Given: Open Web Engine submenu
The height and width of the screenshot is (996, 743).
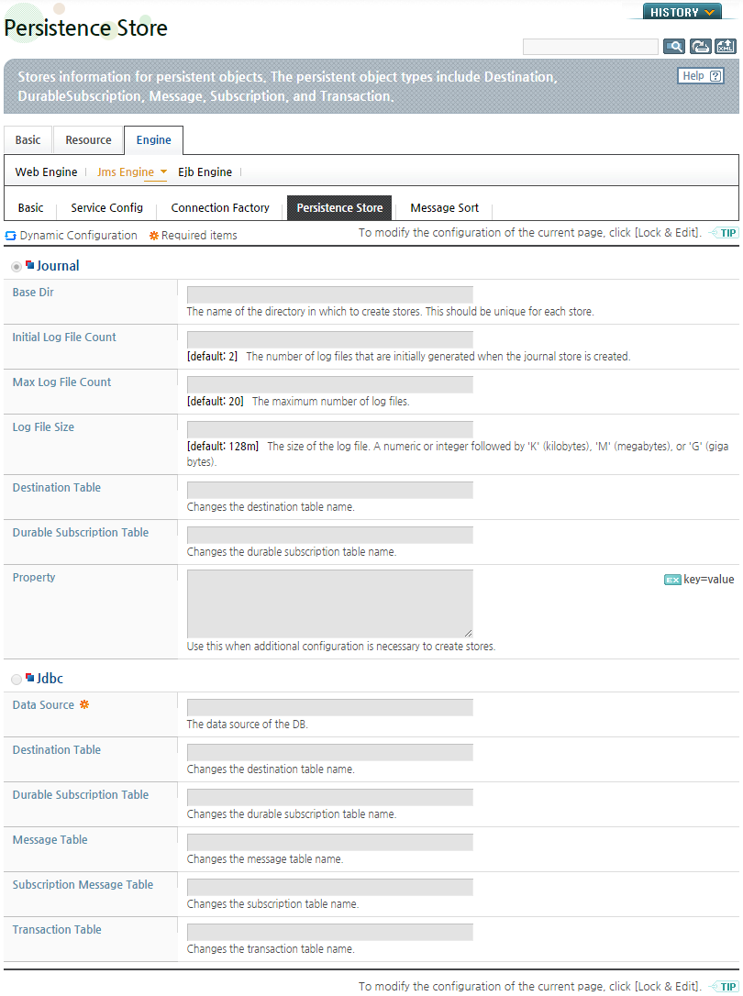Looking at the screenshot, I should coord(47,172).
